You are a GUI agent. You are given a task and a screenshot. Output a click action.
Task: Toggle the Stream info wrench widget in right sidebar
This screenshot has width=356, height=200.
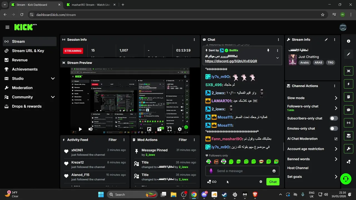pyautogui.click(x=348, y=149)
